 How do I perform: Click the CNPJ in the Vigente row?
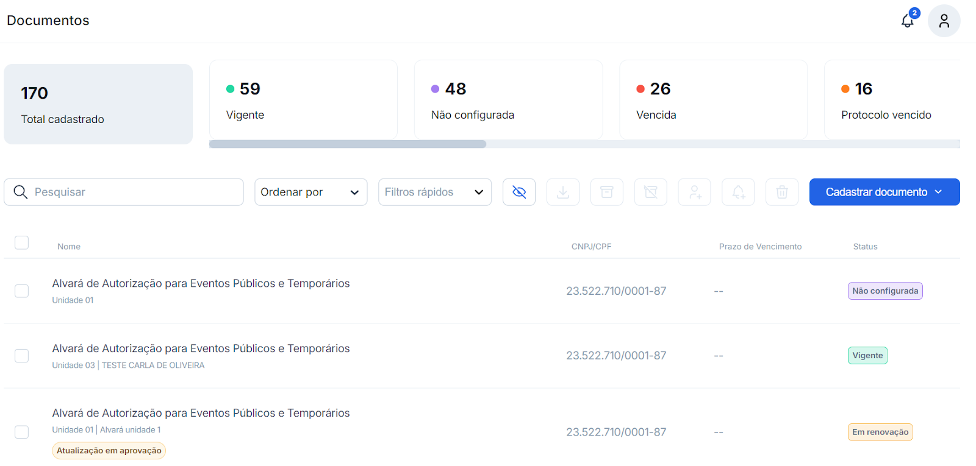(x=616, y=356)
